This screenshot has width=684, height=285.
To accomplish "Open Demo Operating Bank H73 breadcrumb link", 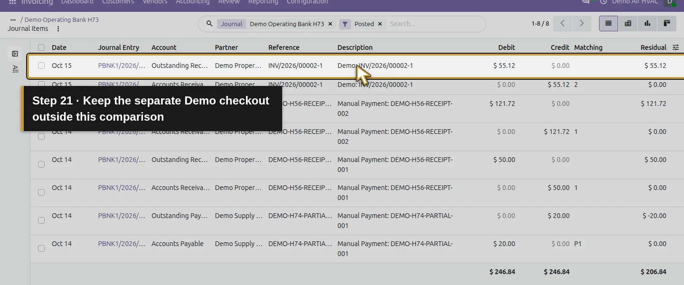I will coord(62,20).
